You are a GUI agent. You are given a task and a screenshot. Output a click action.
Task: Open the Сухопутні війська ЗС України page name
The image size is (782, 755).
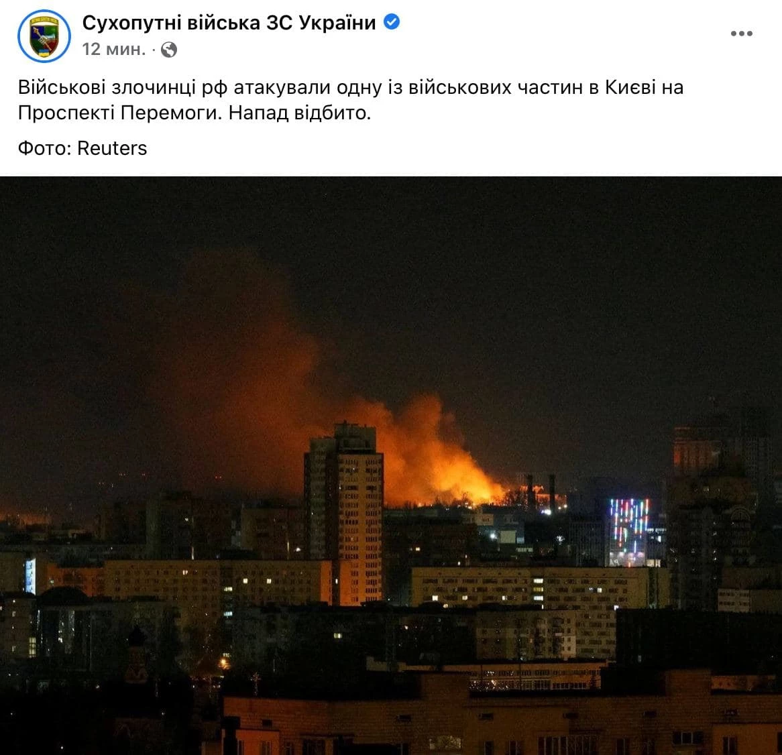point(229,23)
